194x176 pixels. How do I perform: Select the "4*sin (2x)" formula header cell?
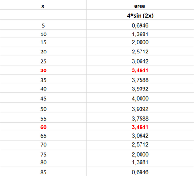(140, 15)
